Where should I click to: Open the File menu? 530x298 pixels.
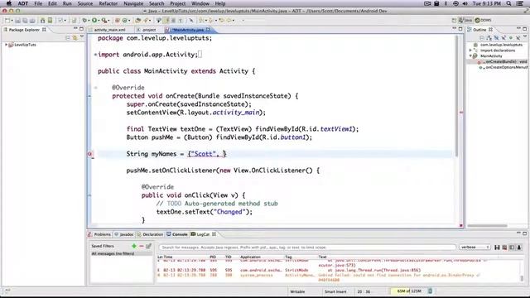point(38,3)
